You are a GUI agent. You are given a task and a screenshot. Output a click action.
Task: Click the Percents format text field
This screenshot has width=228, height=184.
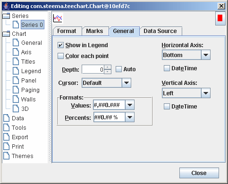[109, 117]
